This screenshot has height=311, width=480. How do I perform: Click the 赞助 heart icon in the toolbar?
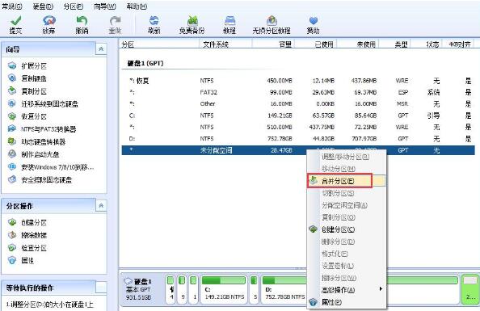pos(314,20)
